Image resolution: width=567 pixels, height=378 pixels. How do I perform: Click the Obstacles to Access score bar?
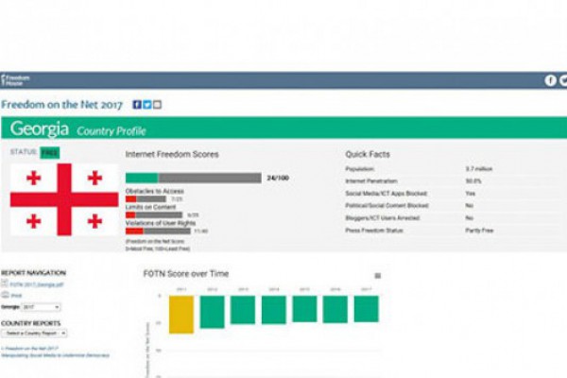click(146, 199)
